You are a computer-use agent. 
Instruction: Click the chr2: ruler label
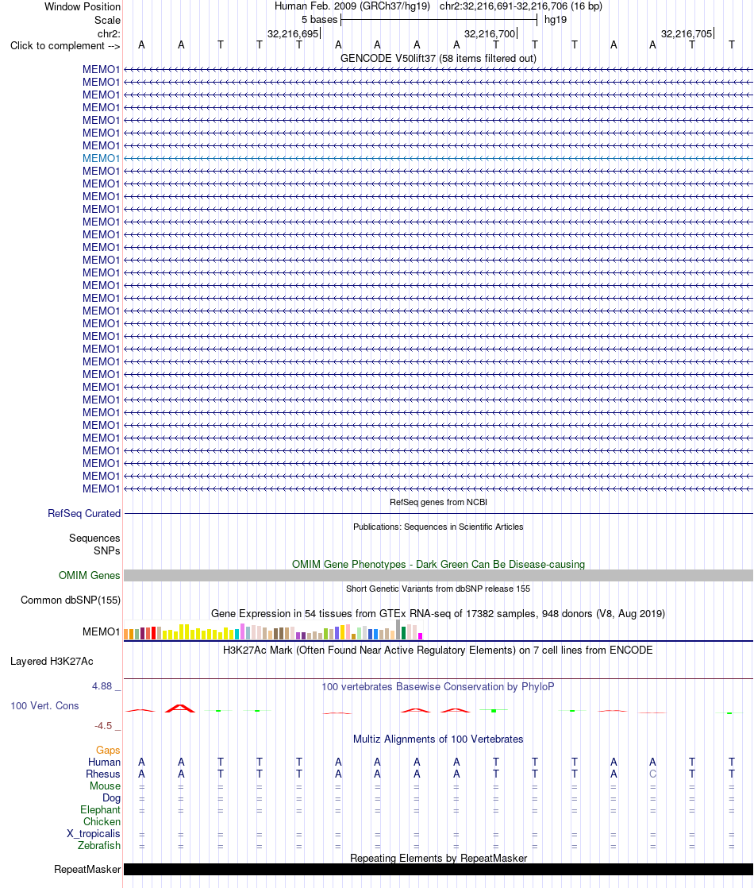(109, 34)
